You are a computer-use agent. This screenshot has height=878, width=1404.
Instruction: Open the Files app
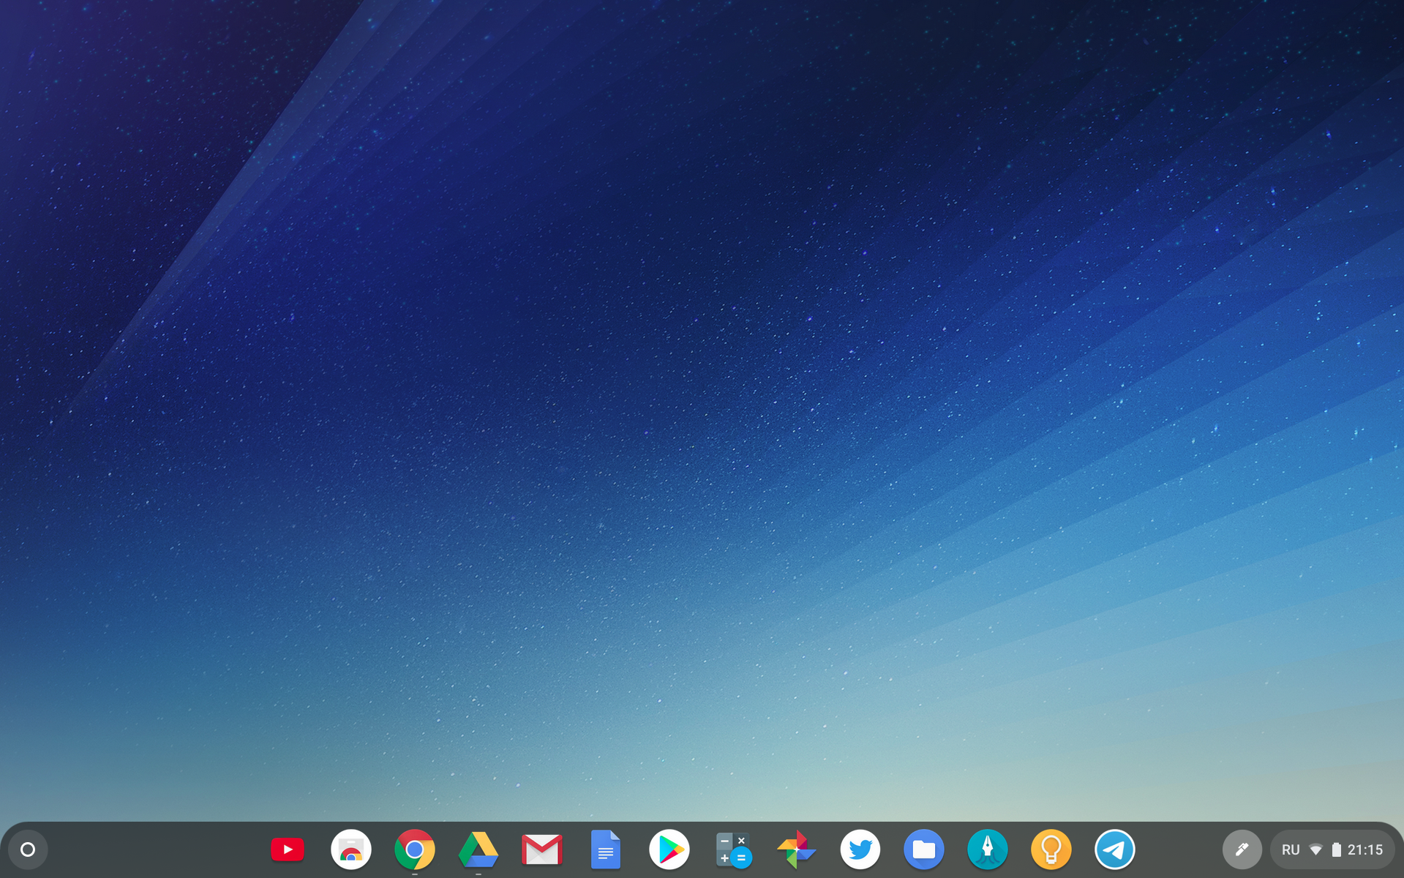click(x=924, y=849)
